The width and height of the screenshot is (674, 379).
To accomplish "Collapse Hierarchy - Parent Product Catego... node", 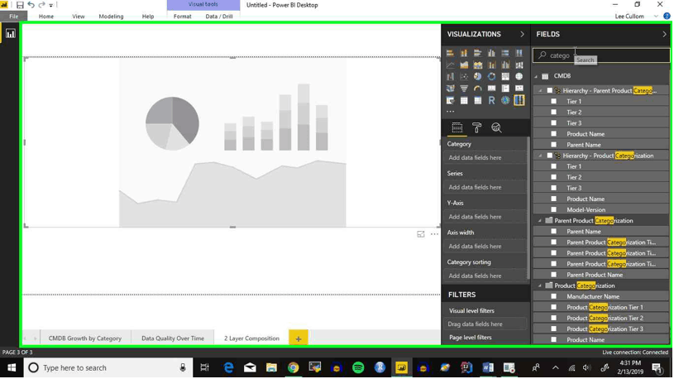I will [541, 91].
